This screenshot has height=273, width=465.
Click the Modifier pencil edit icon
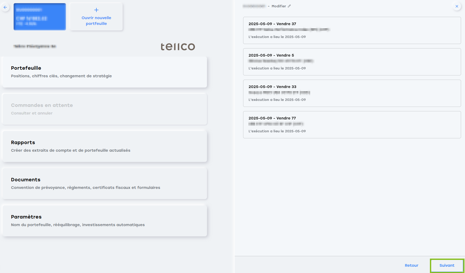pos(289,6)
